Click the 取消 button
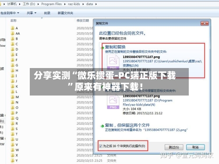The width and height of the screenshot is (219, 164). [x=195, y=147]
